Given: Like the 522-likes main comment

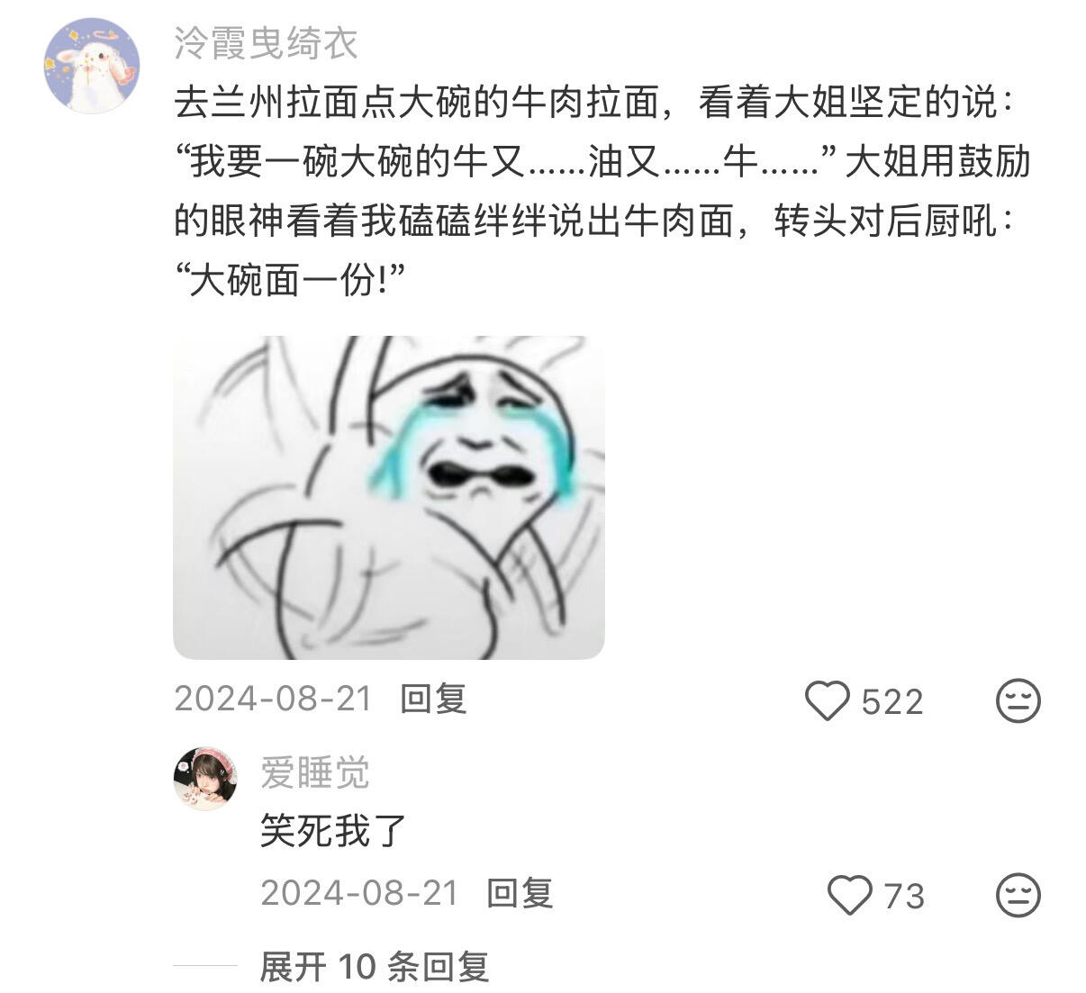Looking at the screenshot, I should coord(827,701).
